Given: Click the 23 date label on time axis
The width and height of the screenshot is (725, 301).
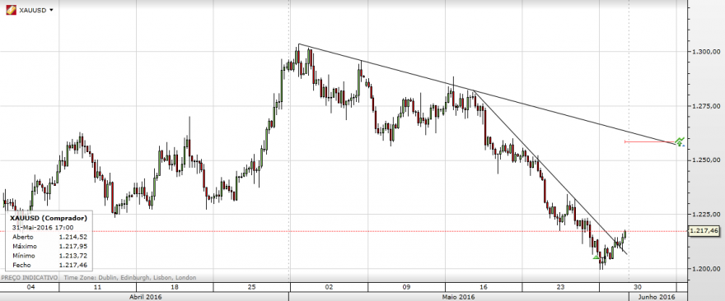Looking at the screenshot, I should (x=561, y=287).
